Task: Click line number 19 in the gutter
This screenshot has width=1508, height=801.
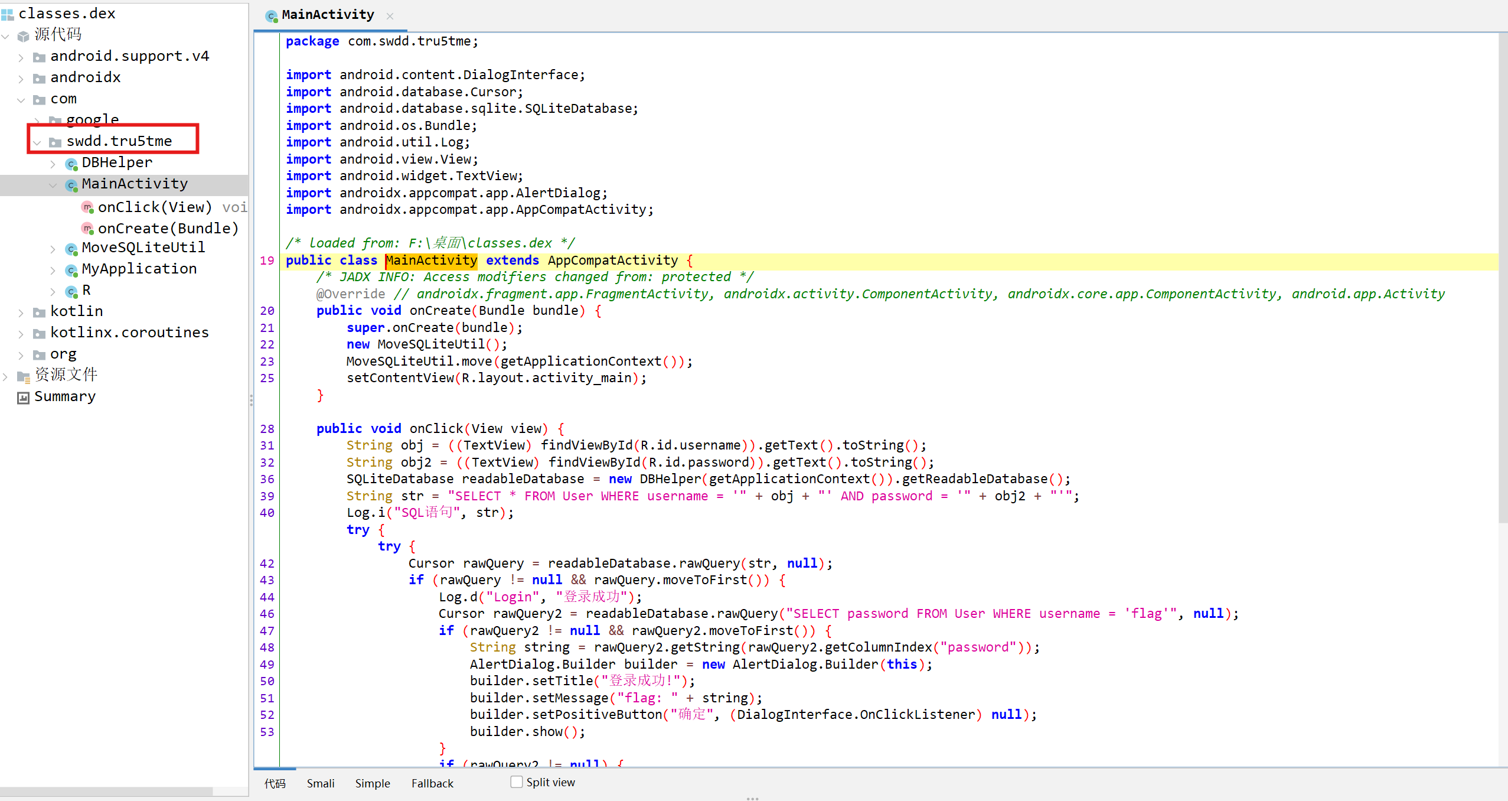Action: (x=267, y=261)
